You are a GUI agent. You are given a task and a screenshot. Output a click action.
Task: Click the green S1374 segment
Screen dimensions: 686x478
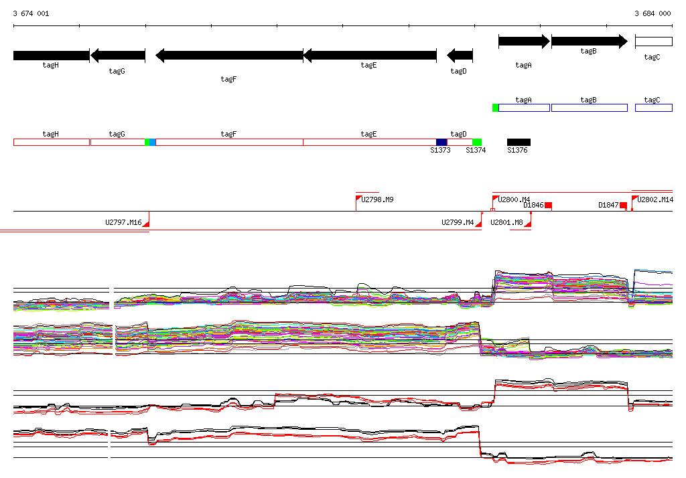click(477, 142)
